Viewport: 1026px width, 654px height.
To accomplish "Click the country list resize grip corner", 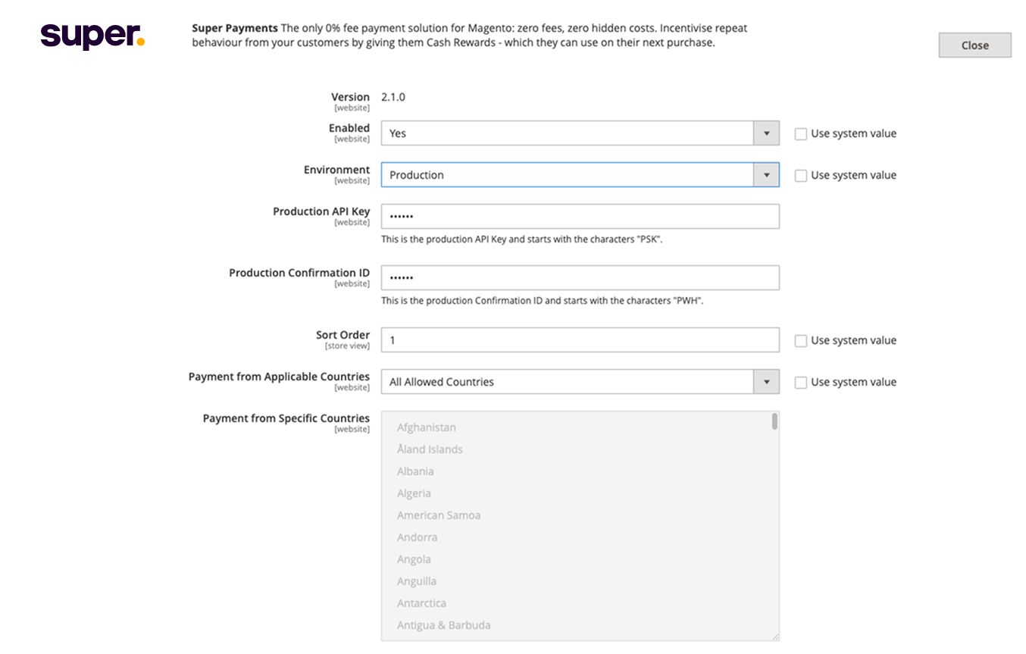I will pos(775,637).
